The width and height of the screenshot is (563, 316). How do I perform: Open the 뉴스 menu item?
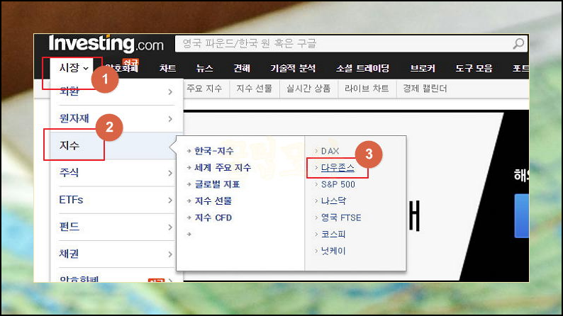[205, 68]
